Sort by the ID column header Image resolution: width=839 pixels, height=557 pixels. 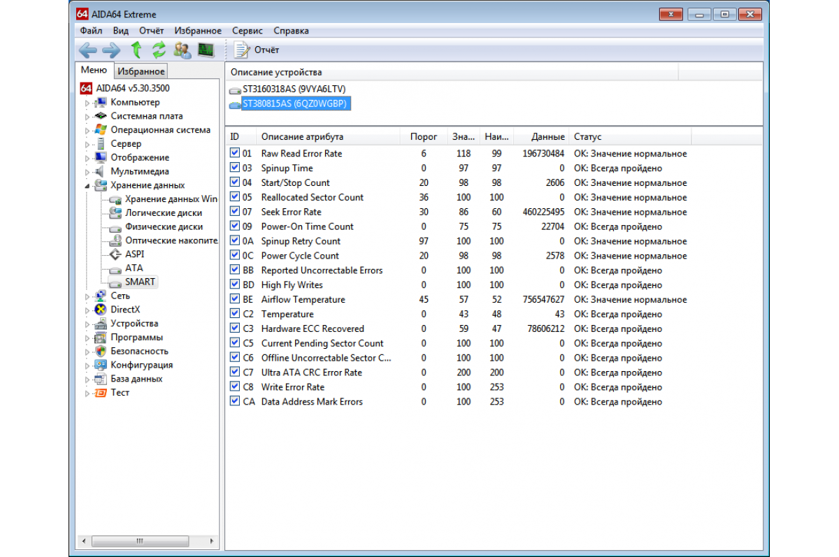pyautogui.click(x=241, y=136)
